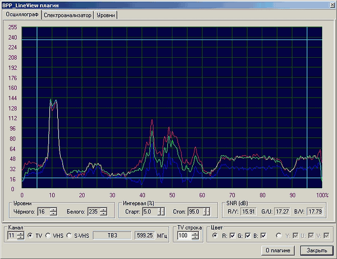Disable the G color checkbox
This screenshot has width=337, height=259.
coord(248,235)
